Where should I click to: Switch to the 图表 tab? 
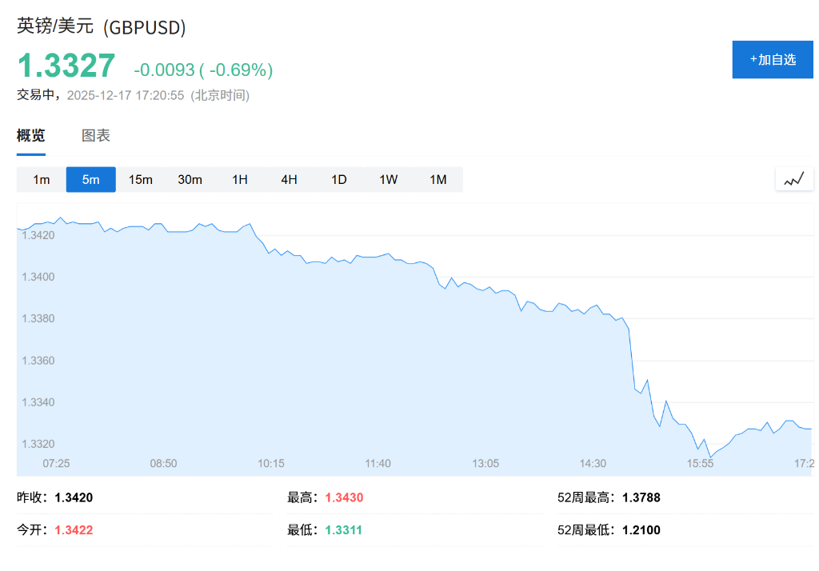coord(95,135)
